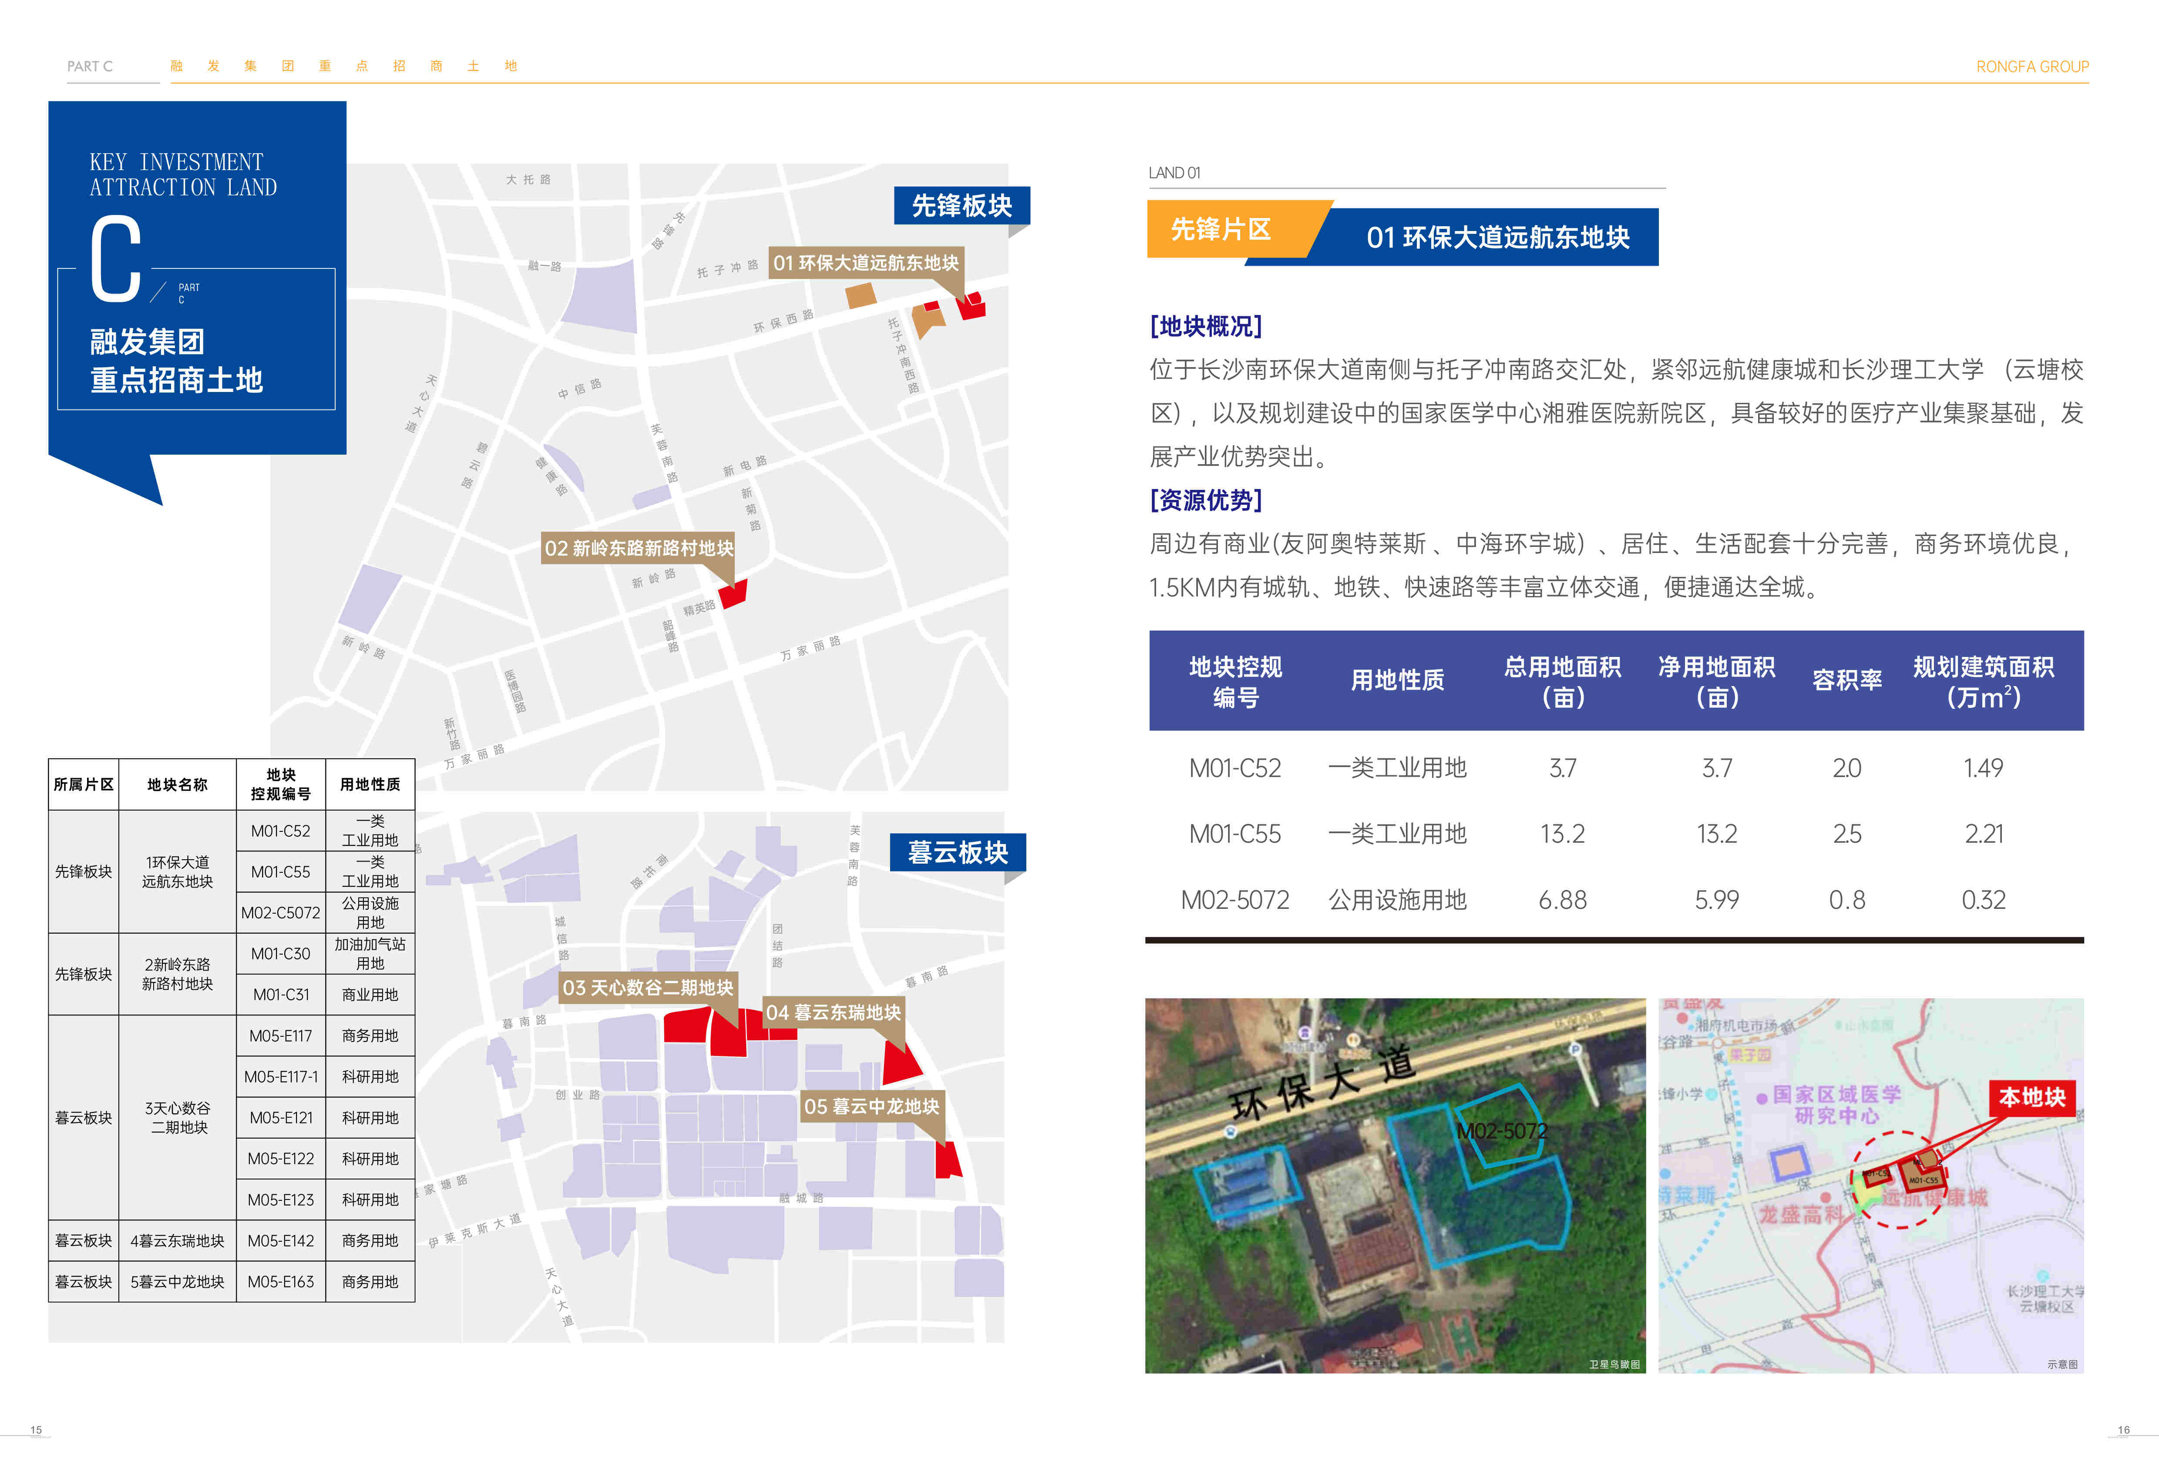
Task: Click the orange 先锋片区 tab banner
Action: point(1221,229)
